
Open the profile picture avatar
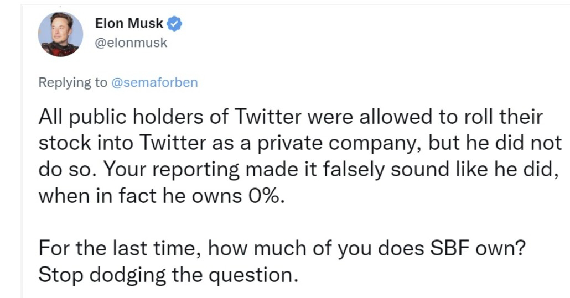60,34
